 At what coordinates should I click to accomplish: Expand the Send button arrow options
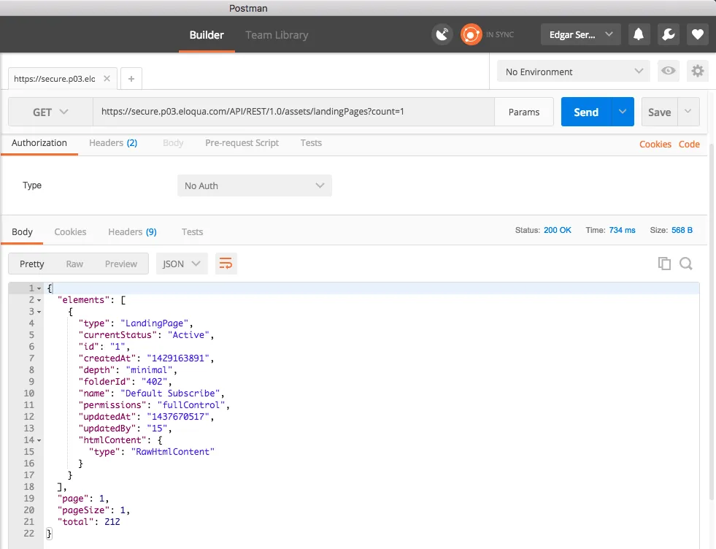click(623, 112)
